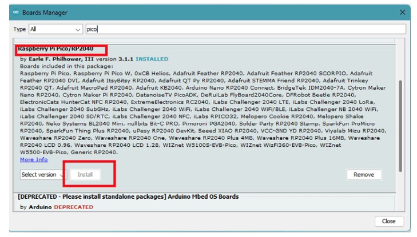Click the green INSTALLED status label

coord(152,59)
